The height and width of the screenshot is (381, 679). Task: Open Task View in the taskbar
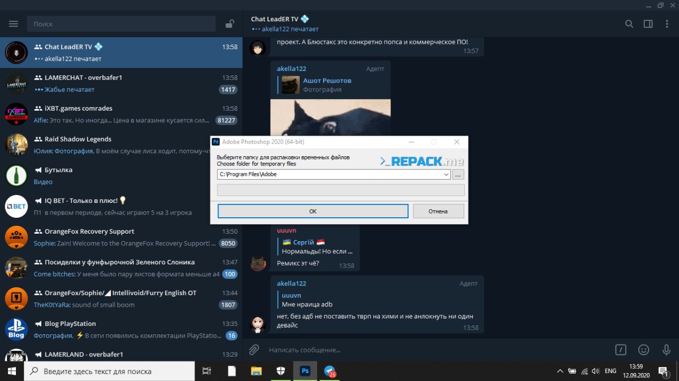click(207, 371)
